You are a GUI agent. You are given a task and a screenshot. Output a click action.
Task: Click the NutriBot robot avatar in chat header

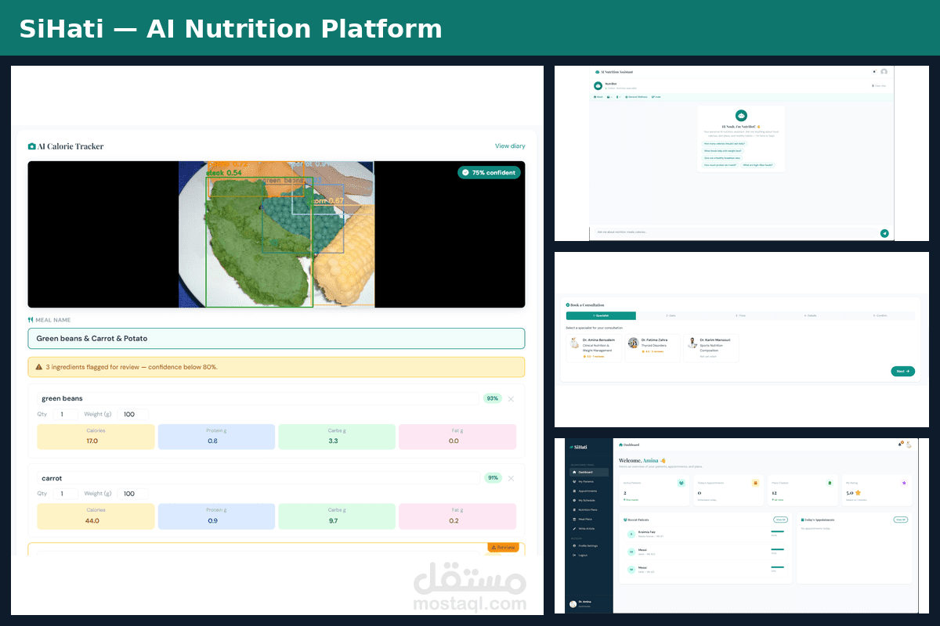coord(598,85)
